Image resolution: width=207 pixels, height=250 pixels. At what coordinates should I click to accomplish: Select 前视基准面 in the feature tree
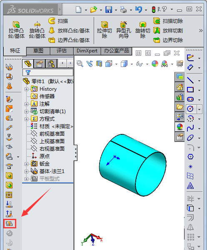(52, 134)
